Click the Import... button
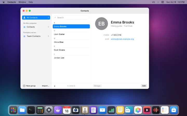 (x=45, y=86)
